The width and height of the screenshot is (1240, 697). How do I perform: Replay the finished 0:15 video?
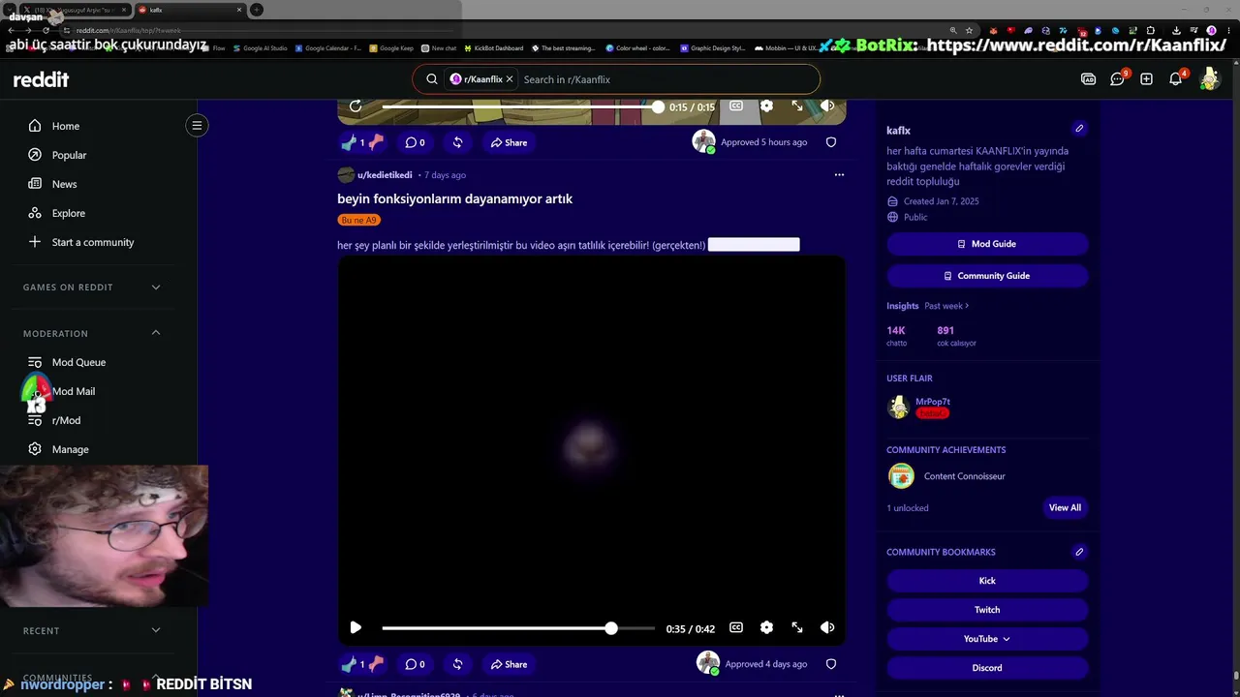[356, 106]
